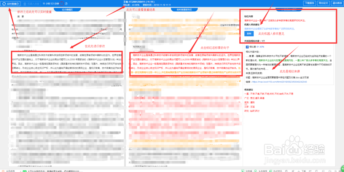The image size is (344, 172).
Task: Click the 退出修改 exit editing button
Action: point(337,3)
